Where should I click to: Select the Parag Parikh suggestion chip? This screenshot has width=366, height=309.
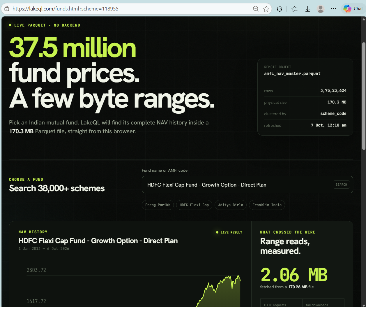tap(158, 205)
